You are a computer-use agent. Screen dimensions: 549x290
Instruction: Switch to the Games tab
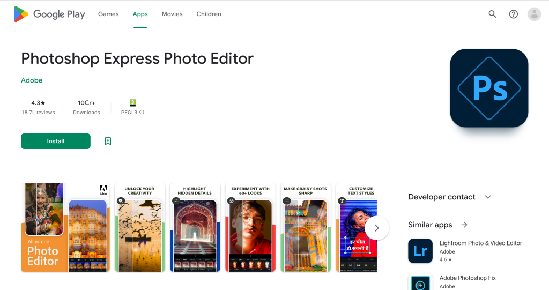(108, 14)
